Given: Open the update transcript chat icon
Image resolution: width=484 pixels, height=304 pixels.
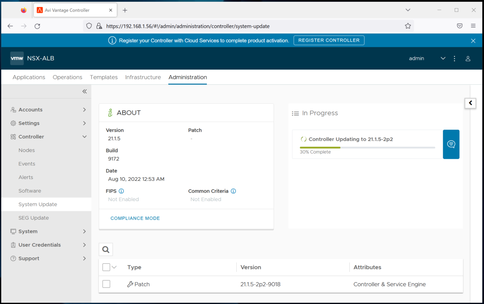Looking at the screenshot, I should click(x=451, y=144).
